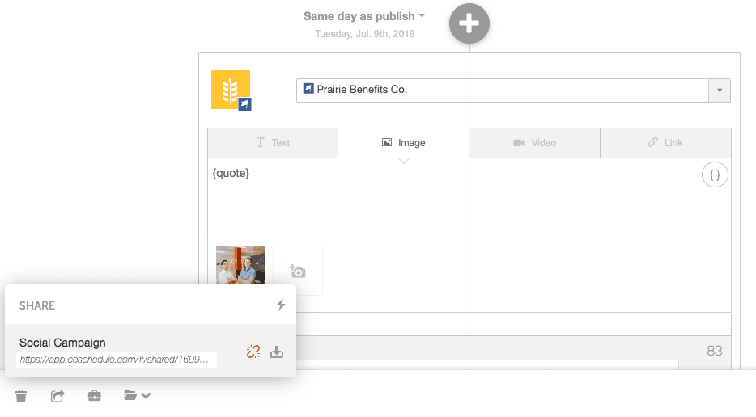Click the trash delete icon
The height and width of the screenshot is (417, 756).
21,396
